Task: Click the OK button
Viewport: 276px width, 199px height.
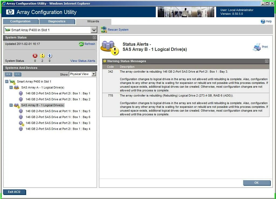Action: [x=257, y=183]
